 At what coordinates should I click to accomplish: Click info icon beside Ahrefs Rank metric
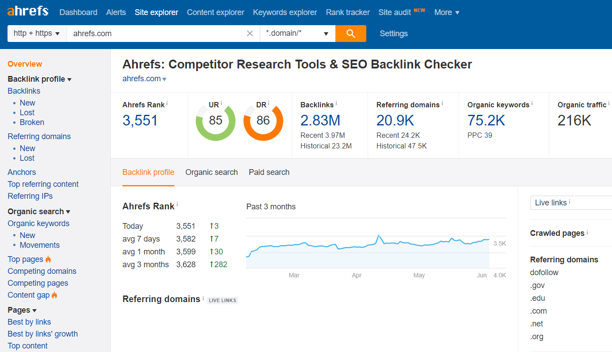click(x=167, y=103)
